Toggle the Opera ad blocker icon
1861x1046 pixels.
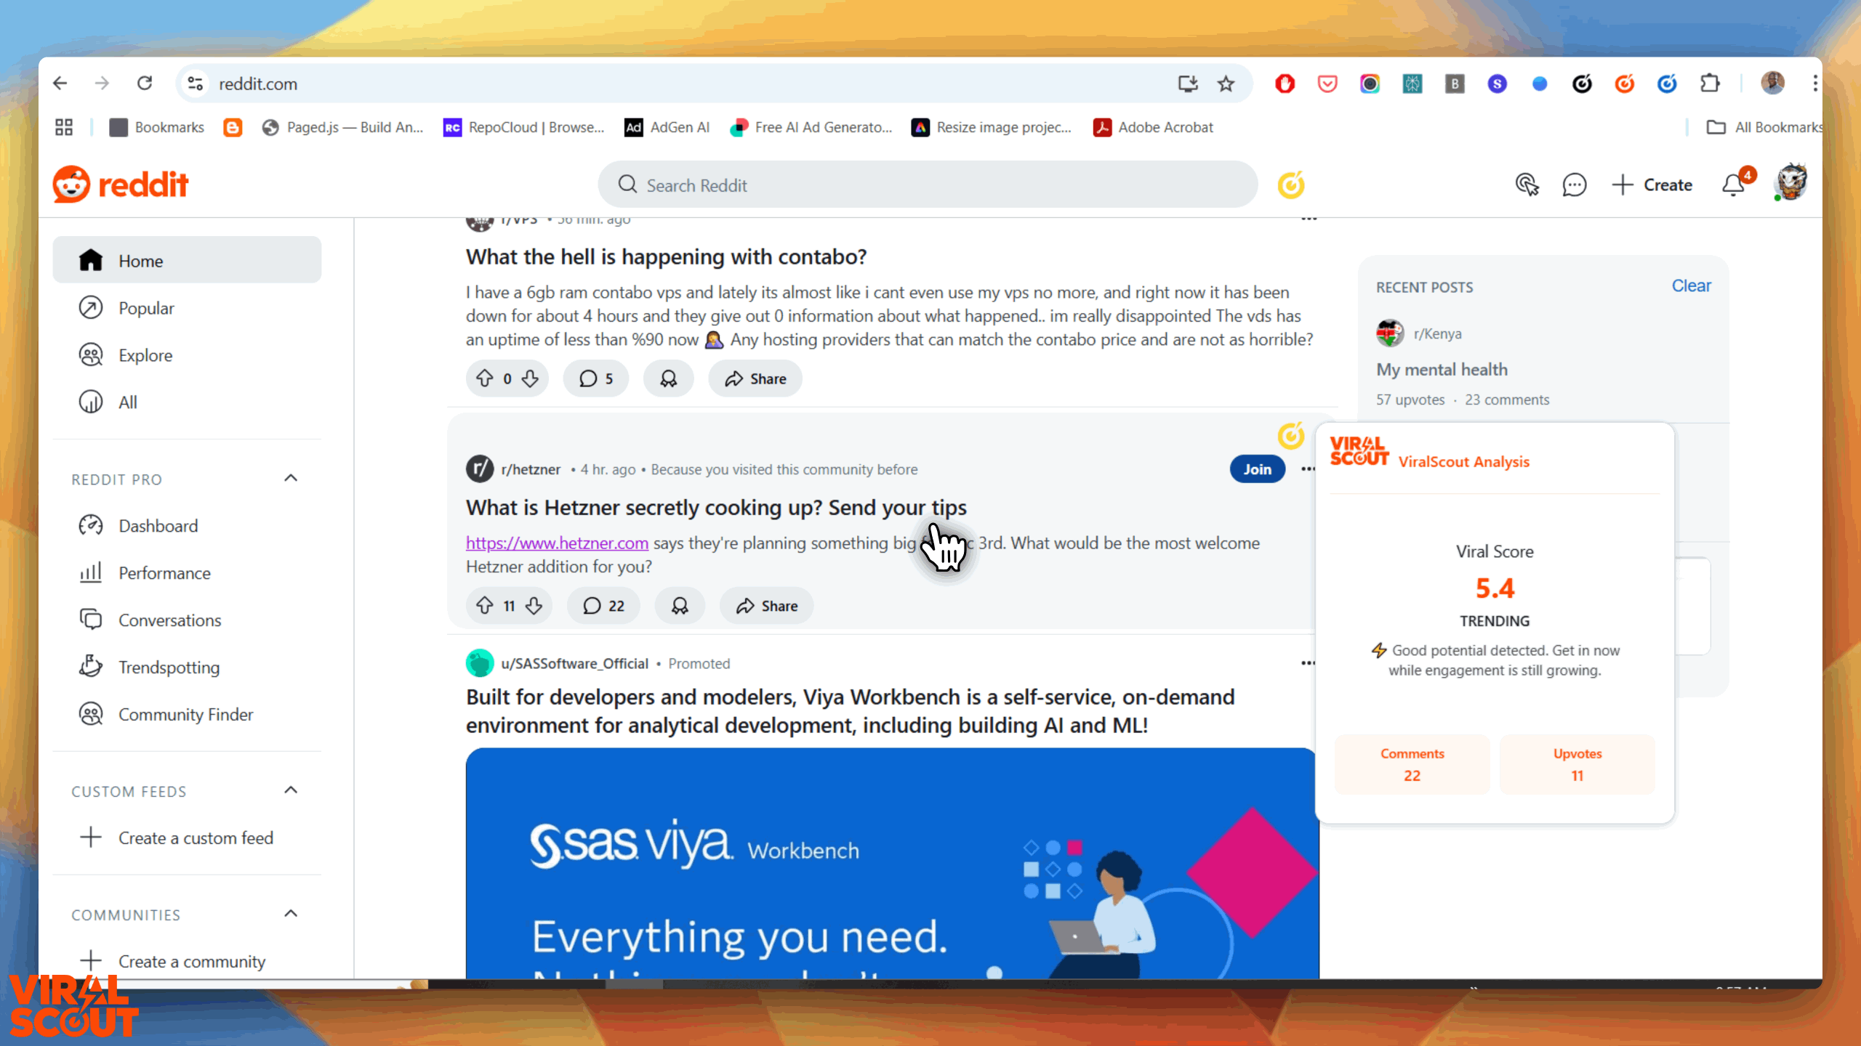coord(1286,83)
